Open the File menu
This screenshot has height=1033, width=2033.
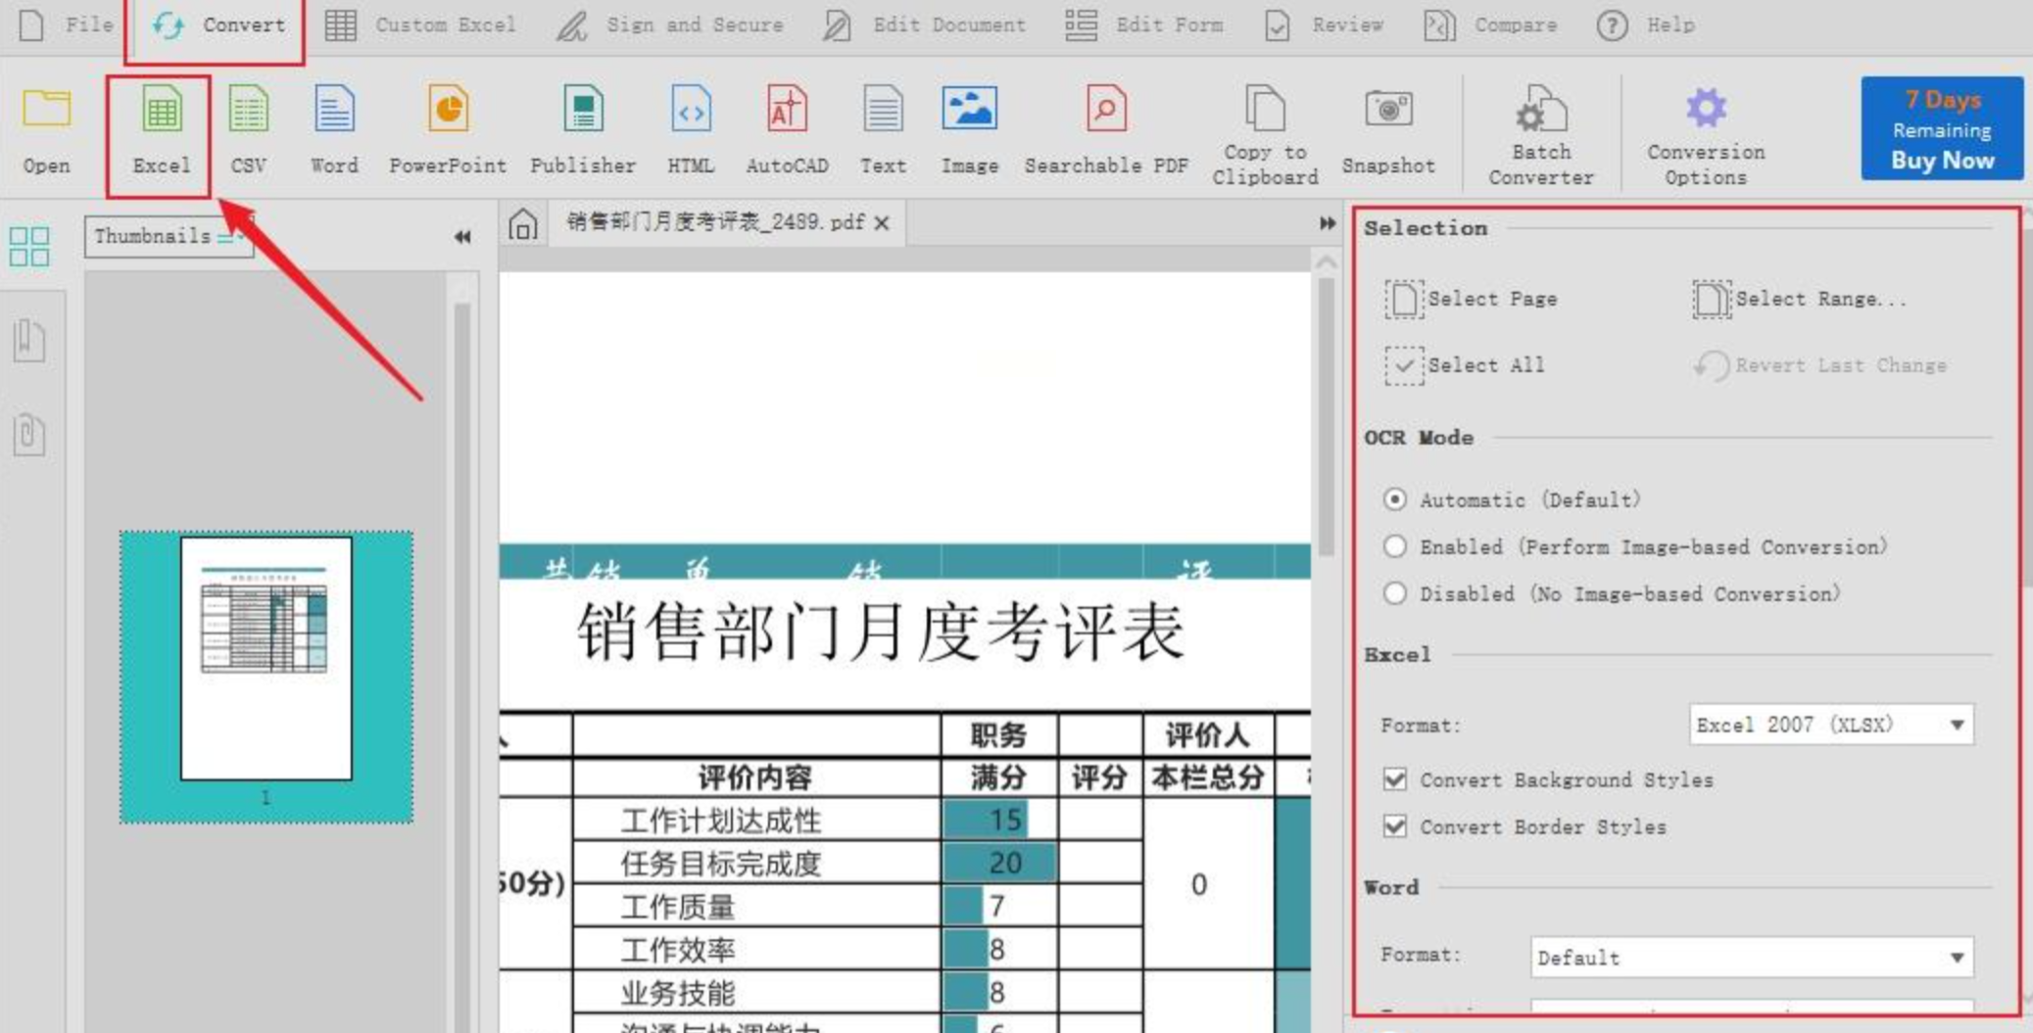click(68, 24)
